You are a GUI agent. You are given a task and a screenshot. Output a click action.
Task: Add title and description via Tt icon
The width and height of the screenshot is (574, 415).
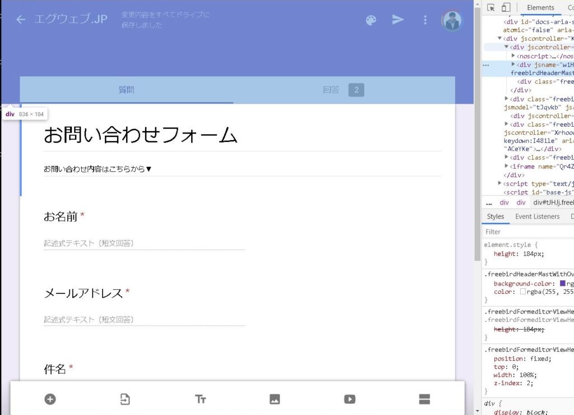tap(200, 399)
